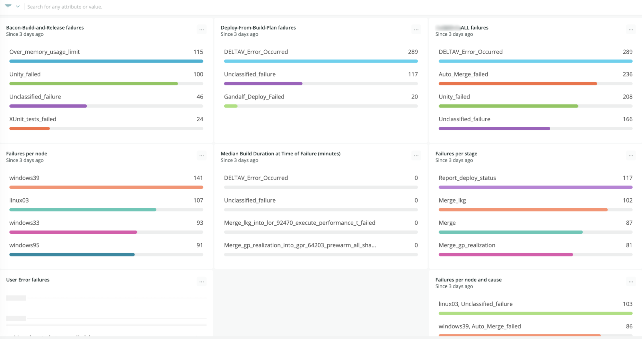Click the filter icon beside the search bar
The height and width of the screenshot is (339, 642).
[x=8, y=6]
